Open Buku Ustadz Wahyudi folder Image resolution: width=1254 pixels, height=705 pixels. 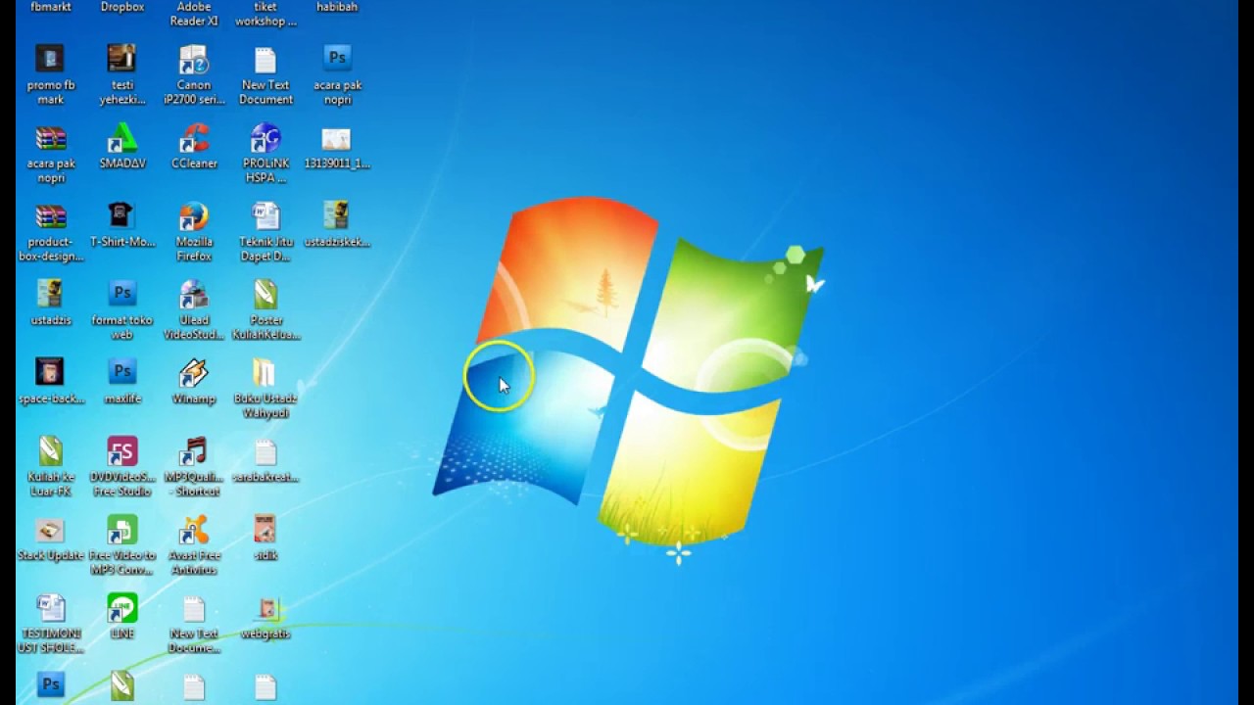(265, 372)
